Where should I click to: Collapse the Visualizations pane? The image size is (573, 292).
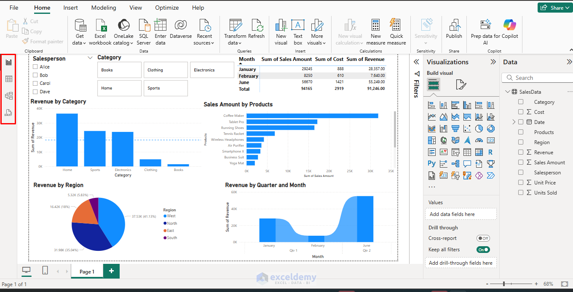point(493,62)
